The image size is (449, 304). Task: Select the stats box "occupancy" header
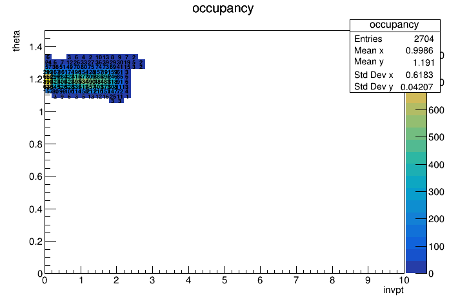pyautogui.click(x=394, y=24)
